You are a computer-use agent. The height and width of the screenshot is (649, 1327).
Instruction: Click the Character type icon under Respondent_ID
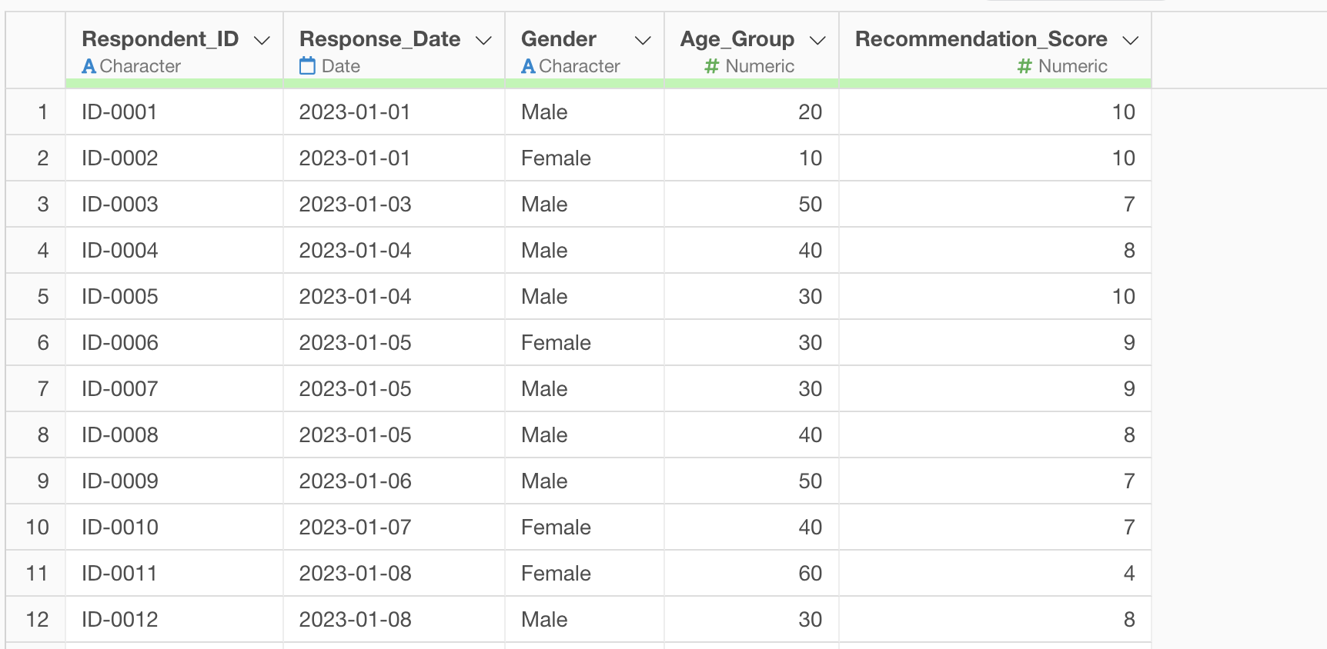tap(89, 67)
